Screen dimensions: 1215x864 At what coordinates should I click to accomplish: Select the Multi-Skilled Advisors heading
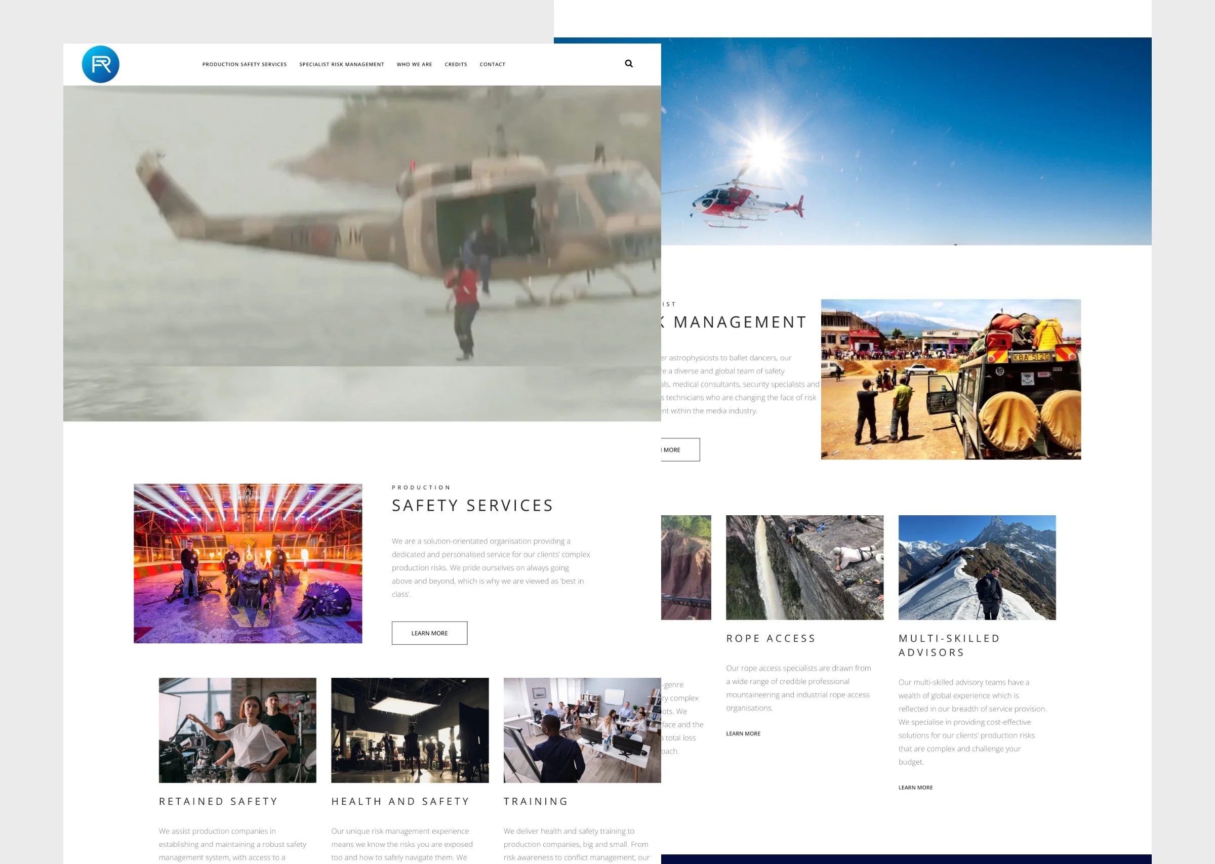point(950,645)
